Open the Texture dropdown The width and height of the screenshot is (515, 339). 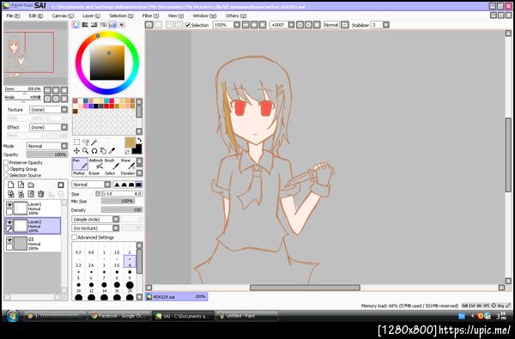(49, 109)
